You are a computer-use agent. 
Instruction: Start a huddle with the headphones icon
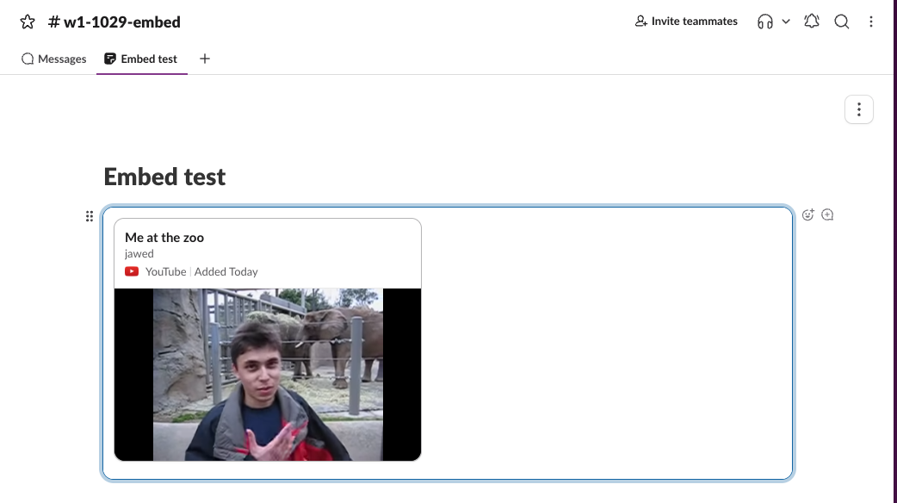[x=764, y=22]
